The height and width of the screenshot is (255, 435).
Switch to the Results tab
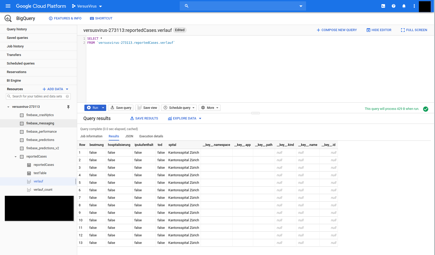(x=114, y=136)
